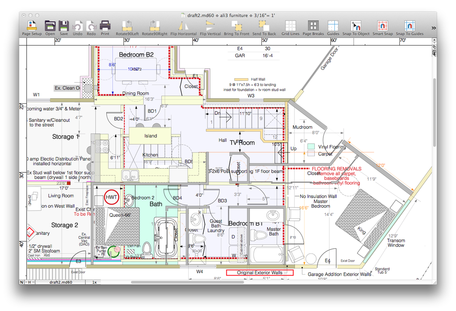Undo the last action
Viewport: 456px width, 311px height.
[x=78, y=28]
